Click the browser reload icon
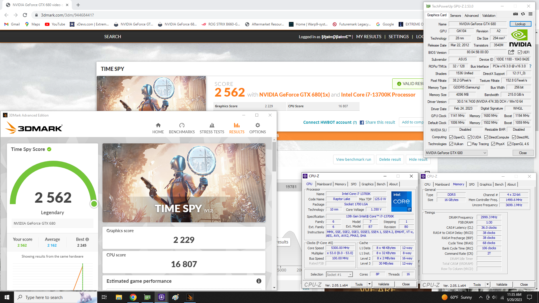This screenshot has height=303, width=539. coord(25,15)
